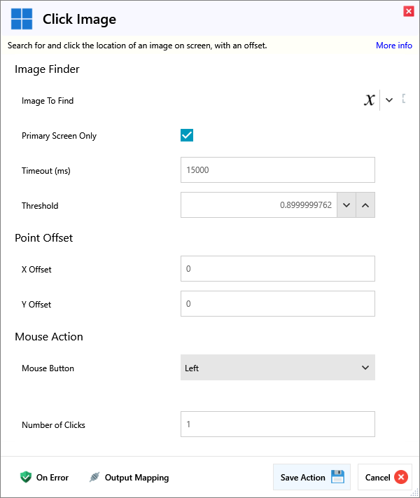The height and width of the screenshot is (498, 420).
Task: Click the Output Mapping plug icon
Action: click(x=94, y=478)
